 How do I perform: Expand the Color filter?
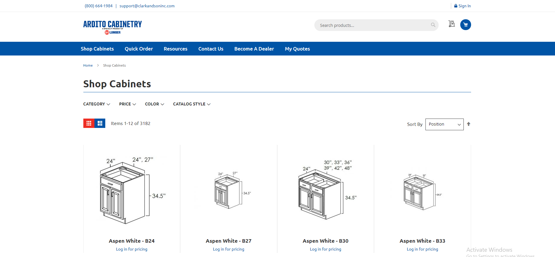pos(154,104)
